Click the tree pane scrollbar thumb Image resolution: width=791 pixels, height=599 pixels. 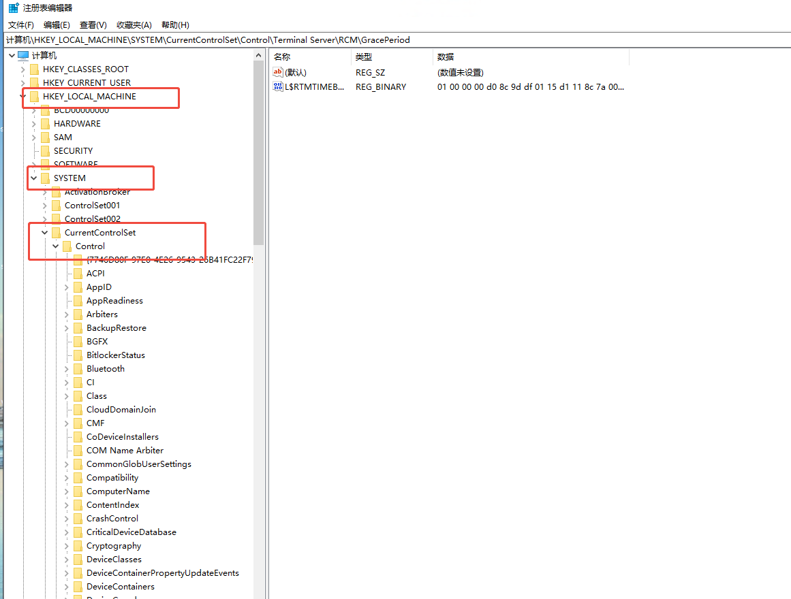pos(259,153)
